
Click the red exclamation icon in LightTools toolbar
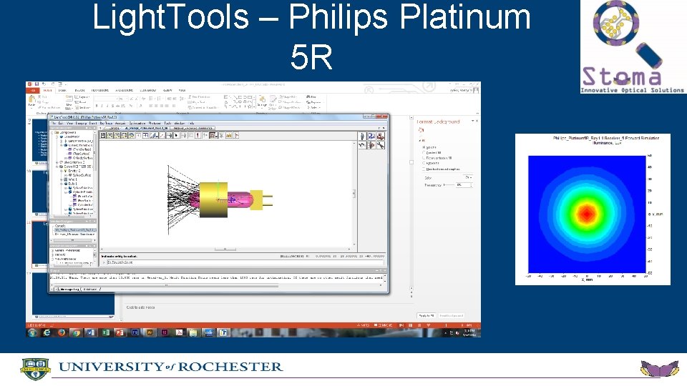tap(198, 136)
